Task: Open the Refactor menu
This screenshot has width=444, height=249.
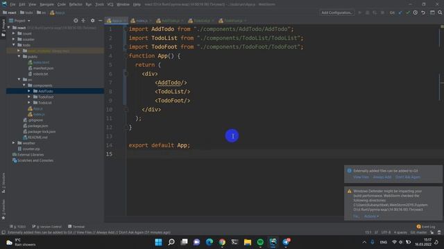Action: (x=76, y=5)
